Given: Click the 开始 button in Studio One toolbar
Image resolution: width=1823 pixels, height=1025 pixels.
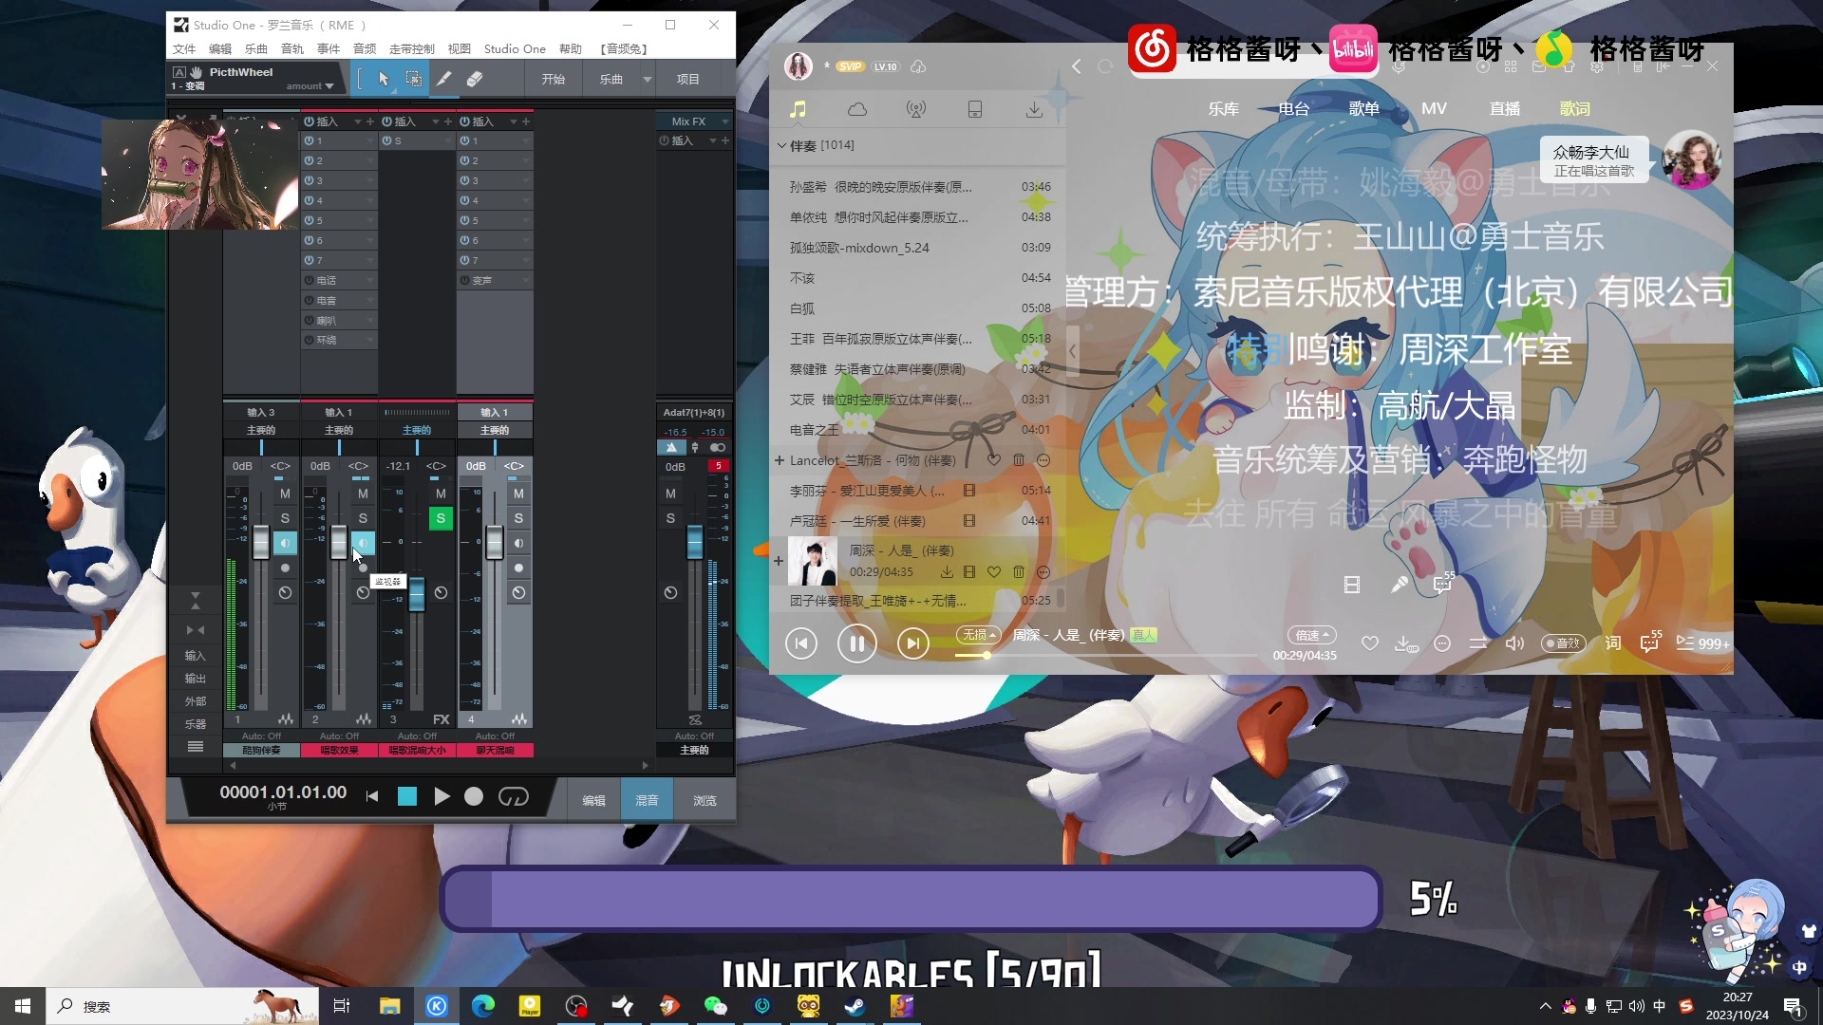Looking at the screenshot, I should (x=554, y=80).
